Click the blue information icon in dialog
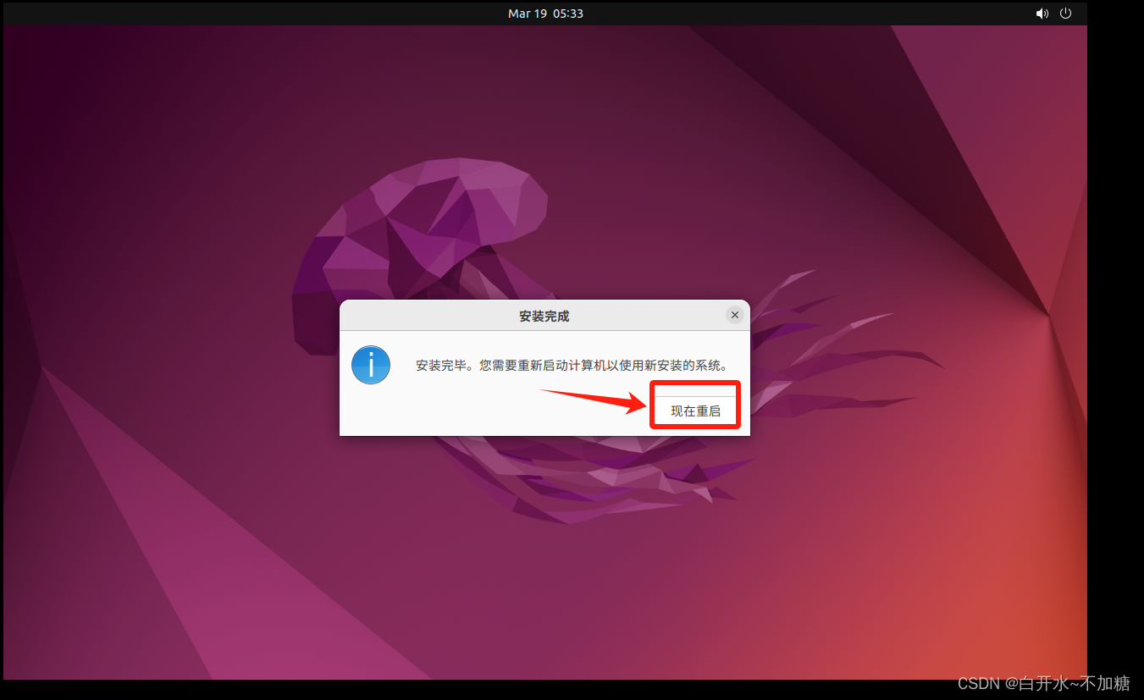The height and width of the screenshot is (700, 1144). (371, 365)
